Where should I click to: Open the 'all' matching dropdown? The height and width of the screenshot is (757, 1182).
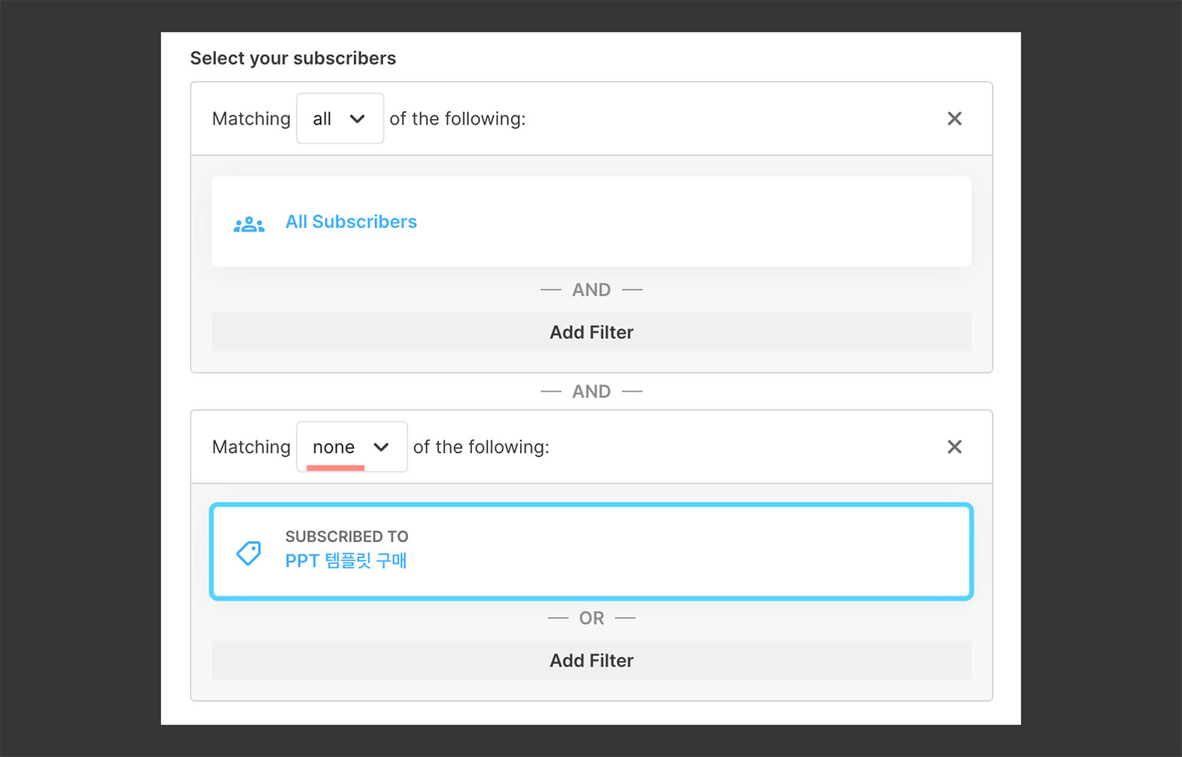point(340,118)
